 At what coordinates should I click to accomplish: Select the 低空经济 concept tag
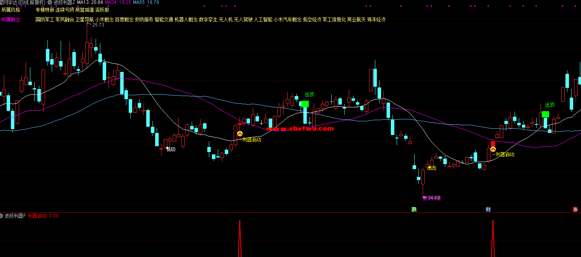click(x=312, y=19)
